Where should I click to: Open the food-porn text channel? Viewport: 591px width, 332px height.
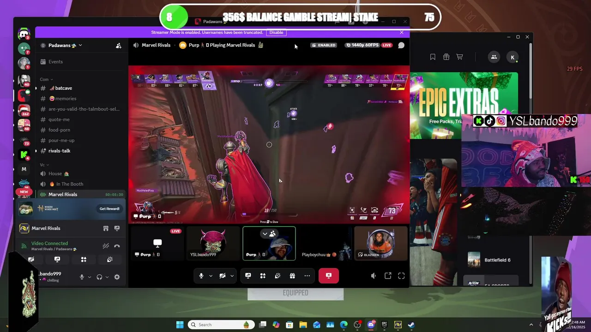tap(59, 130)
